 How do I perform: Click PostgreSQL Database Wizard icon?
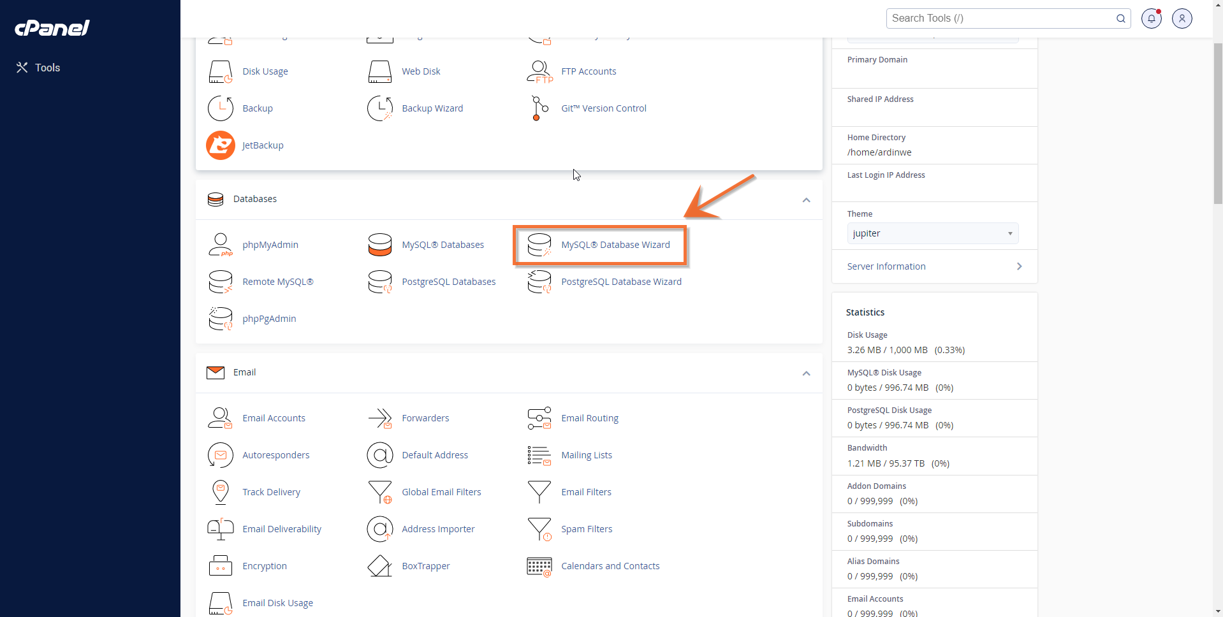539,282
